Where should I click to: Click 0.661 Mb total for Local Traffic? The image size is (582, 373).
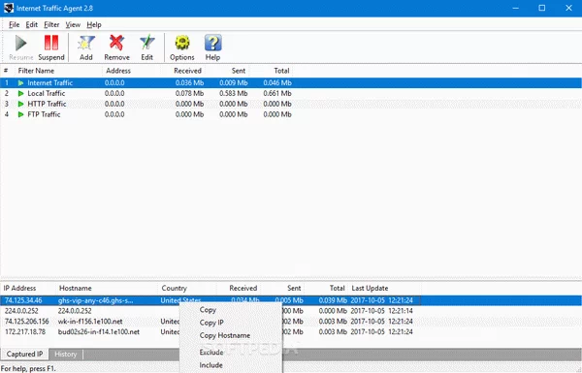pyautogui.click(x=277, y=93)
